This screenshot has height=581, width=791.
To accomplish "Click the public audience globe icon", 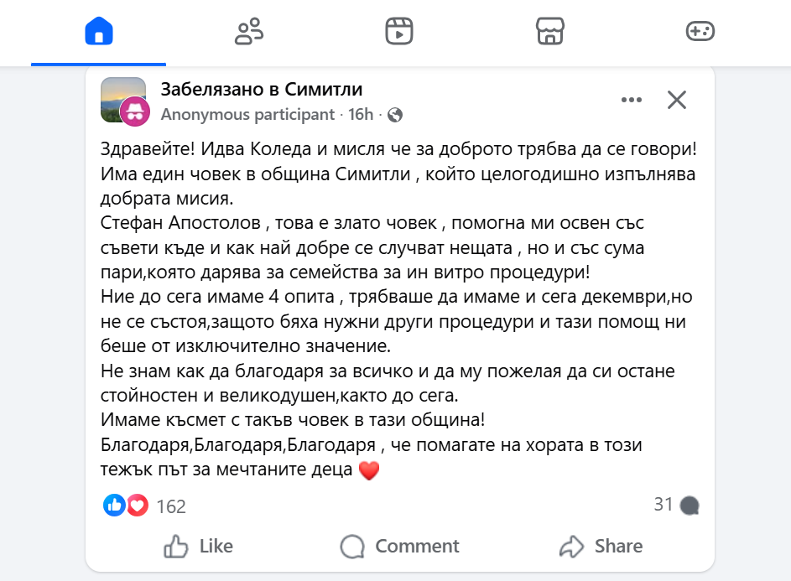I will [395, 115].
